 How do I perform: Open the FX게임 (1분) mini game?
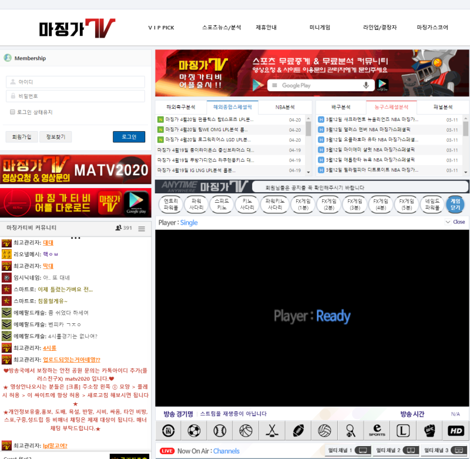[x=303, y=204]
